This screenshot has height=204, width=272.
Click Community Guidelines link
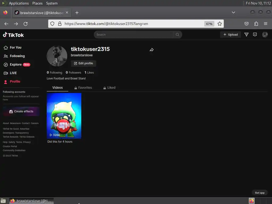pos(14,150)
